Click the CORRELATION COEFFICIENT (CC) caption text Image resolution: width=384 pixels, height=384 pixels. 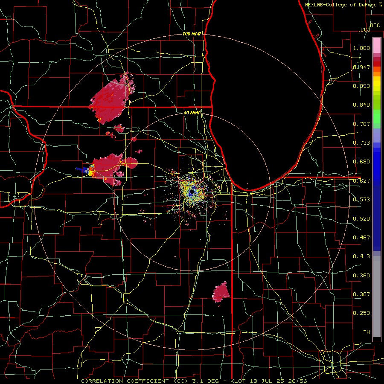click(134, 381)
